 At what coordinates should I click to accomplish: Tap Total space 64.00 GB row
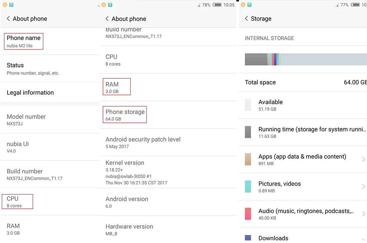(x=303, y=82)
